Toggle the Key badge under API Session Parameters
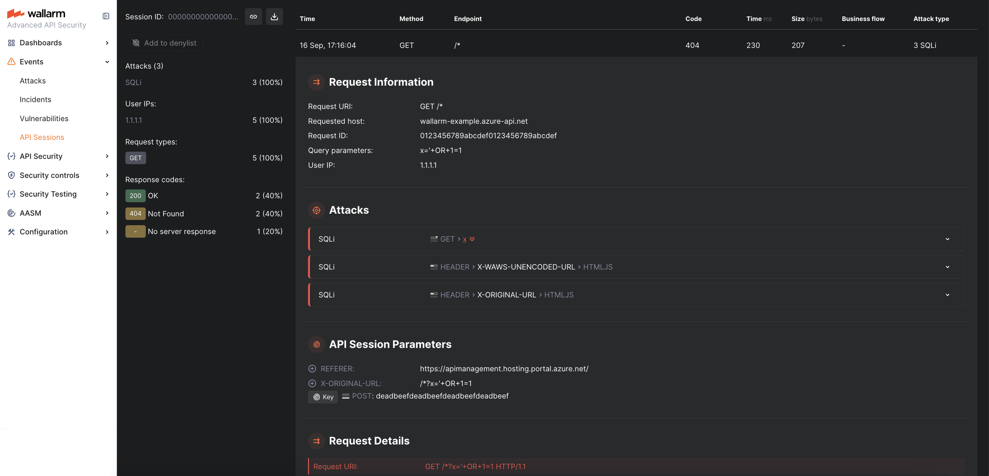The height and width of the screenshot is (476, 989). click(322, 397)
